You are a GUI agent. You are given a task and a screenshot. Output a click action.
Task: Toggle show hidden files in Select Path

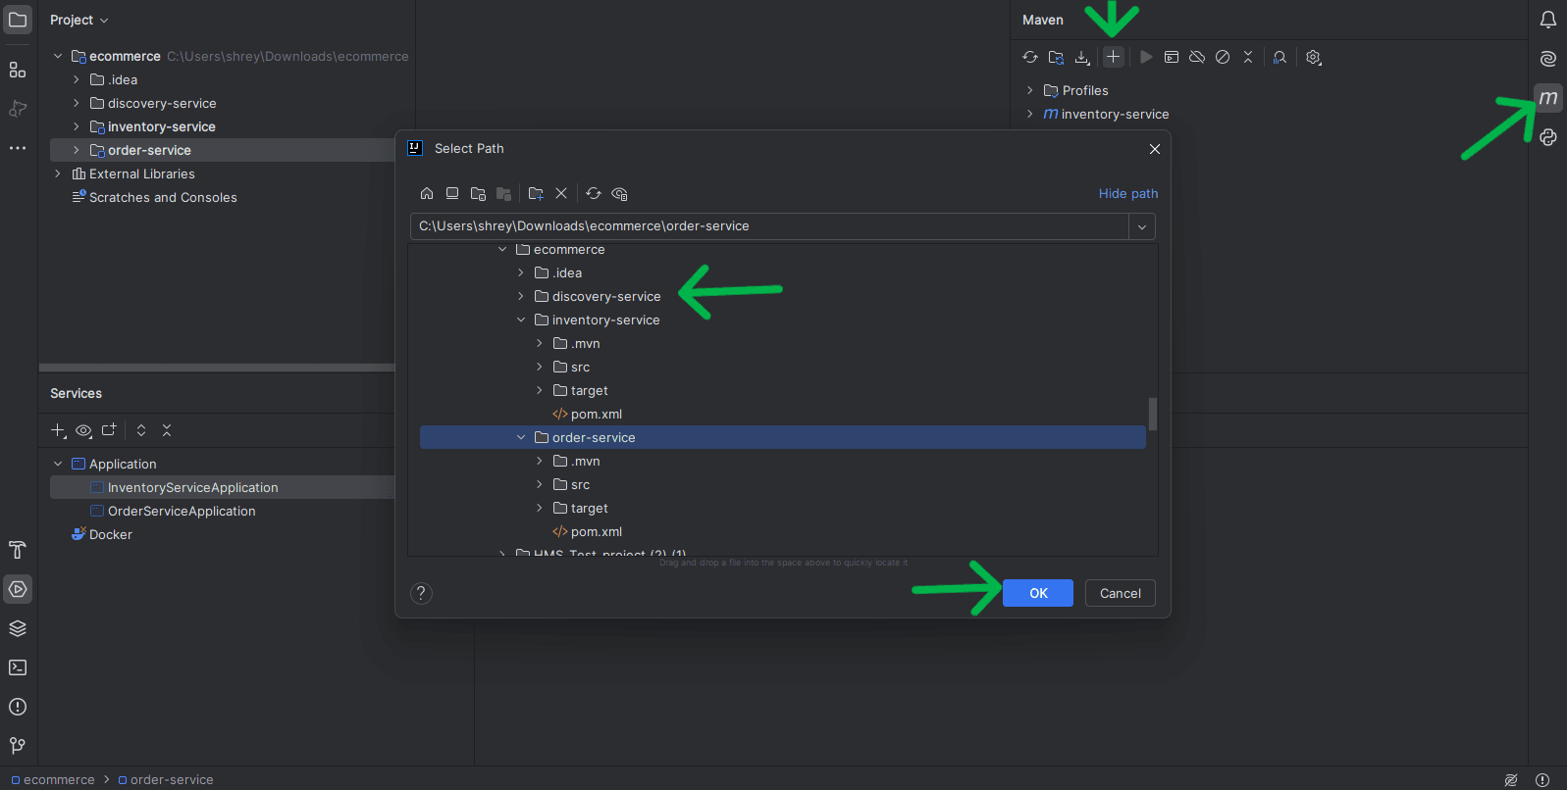click(x=619, y=193)
